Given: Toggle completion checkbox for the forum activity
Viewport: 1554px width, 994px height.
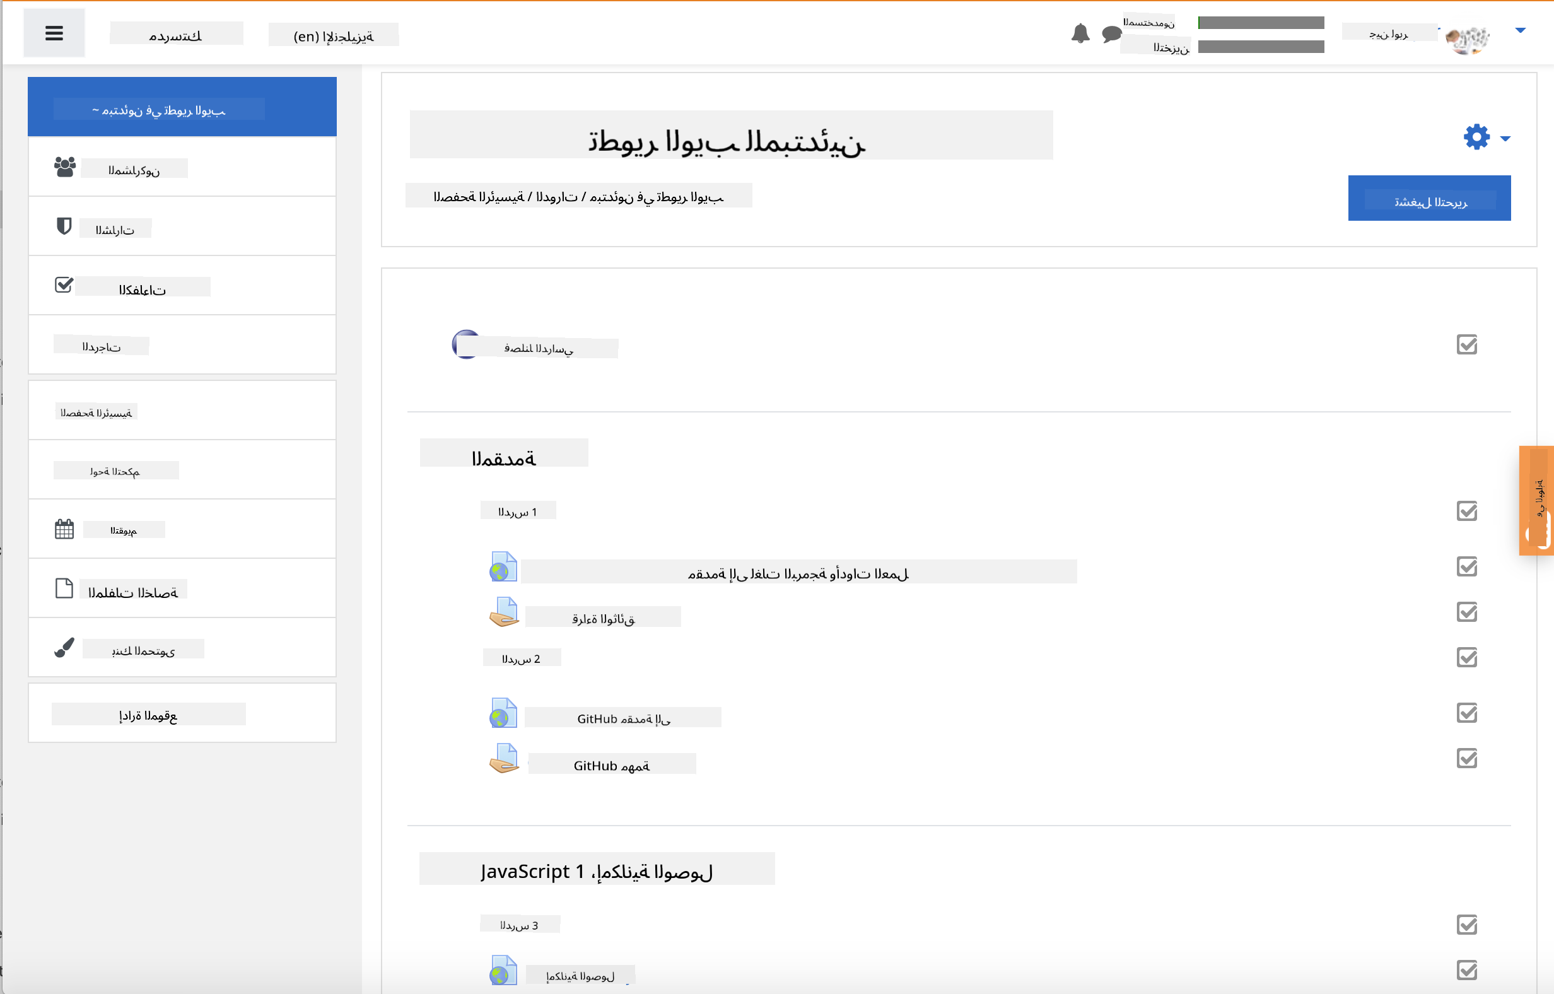Looking at the screenshot, I should click(1466, 344).
